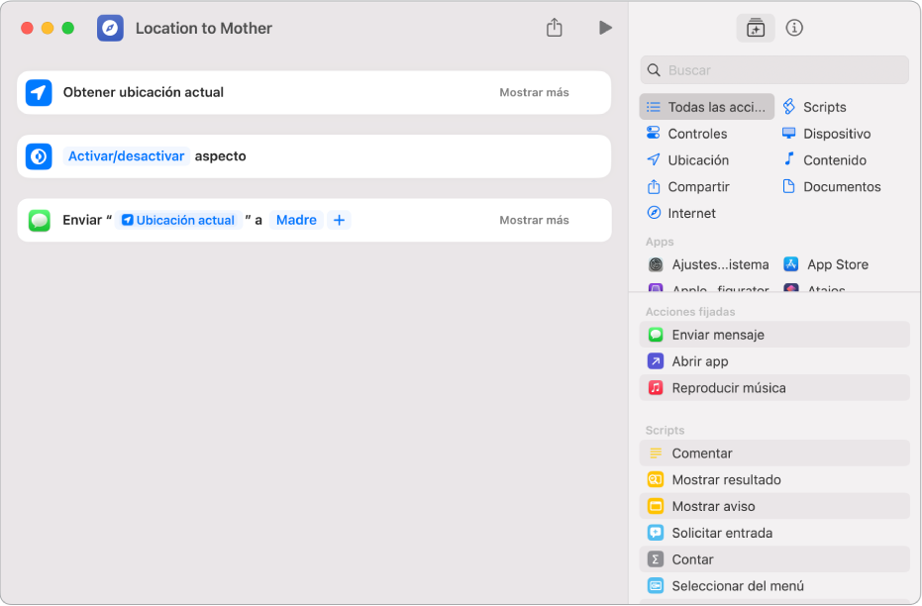The height and width of the screenshot is (606, 922).
Task: Open the Scripts category
Action: tap(814, 107)
